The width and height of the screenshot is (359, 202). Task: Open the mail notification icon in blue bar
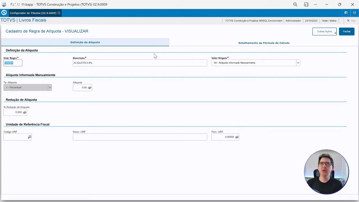tap(346, 13)
